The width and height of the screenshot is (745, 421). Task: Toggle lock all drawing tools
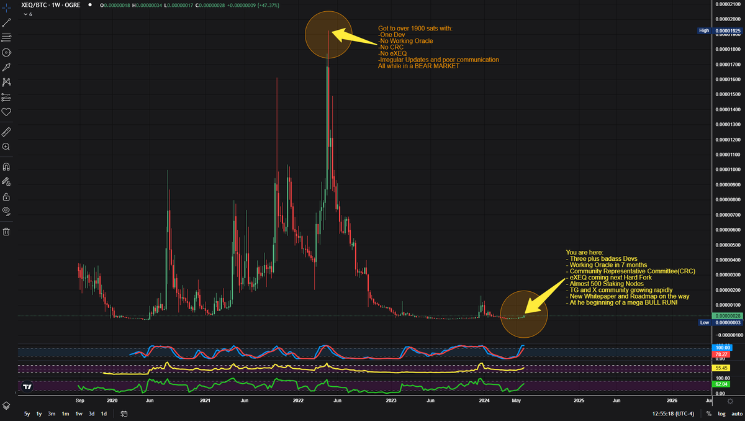6,197
